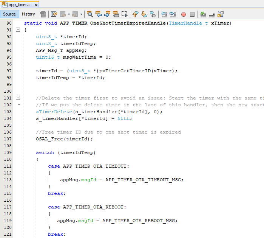The image size is (264, 238).
Task: Jump to the next bookmark
Action: click(144, 14)
